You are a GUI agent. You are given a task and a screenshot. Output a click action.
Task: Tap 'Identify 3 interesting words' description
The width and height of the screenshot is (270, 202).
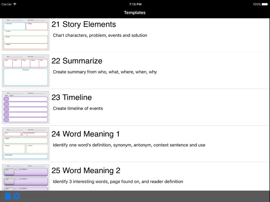point(118,182)
